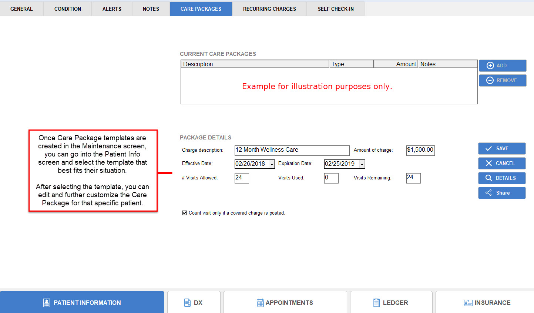This screenshot has width=534, height=313.
Task: Open the ALERTS tab
Action: tap(112, 9)
